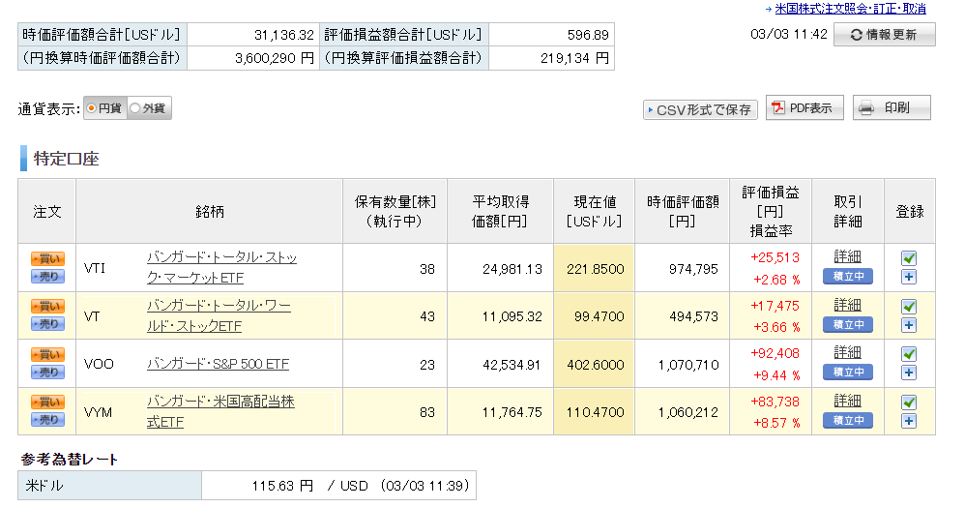Toggle the green check registration icon for VOO

coord(909,354)
